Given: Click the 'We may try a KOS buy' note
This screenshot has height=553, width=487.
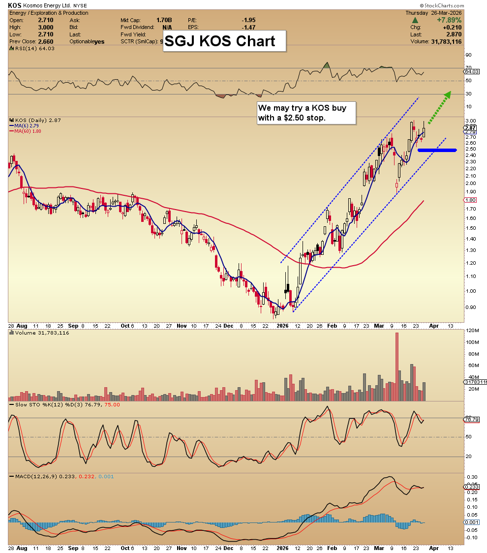Looking at the screenshot, I should [x=305, y=113].
